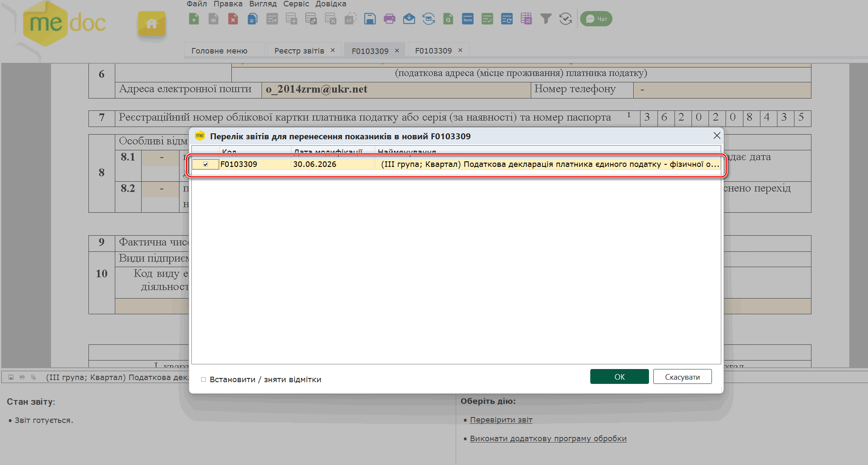Click the x2 duplicate icon
The image size is (868, 465).
[x=350, y=19]
